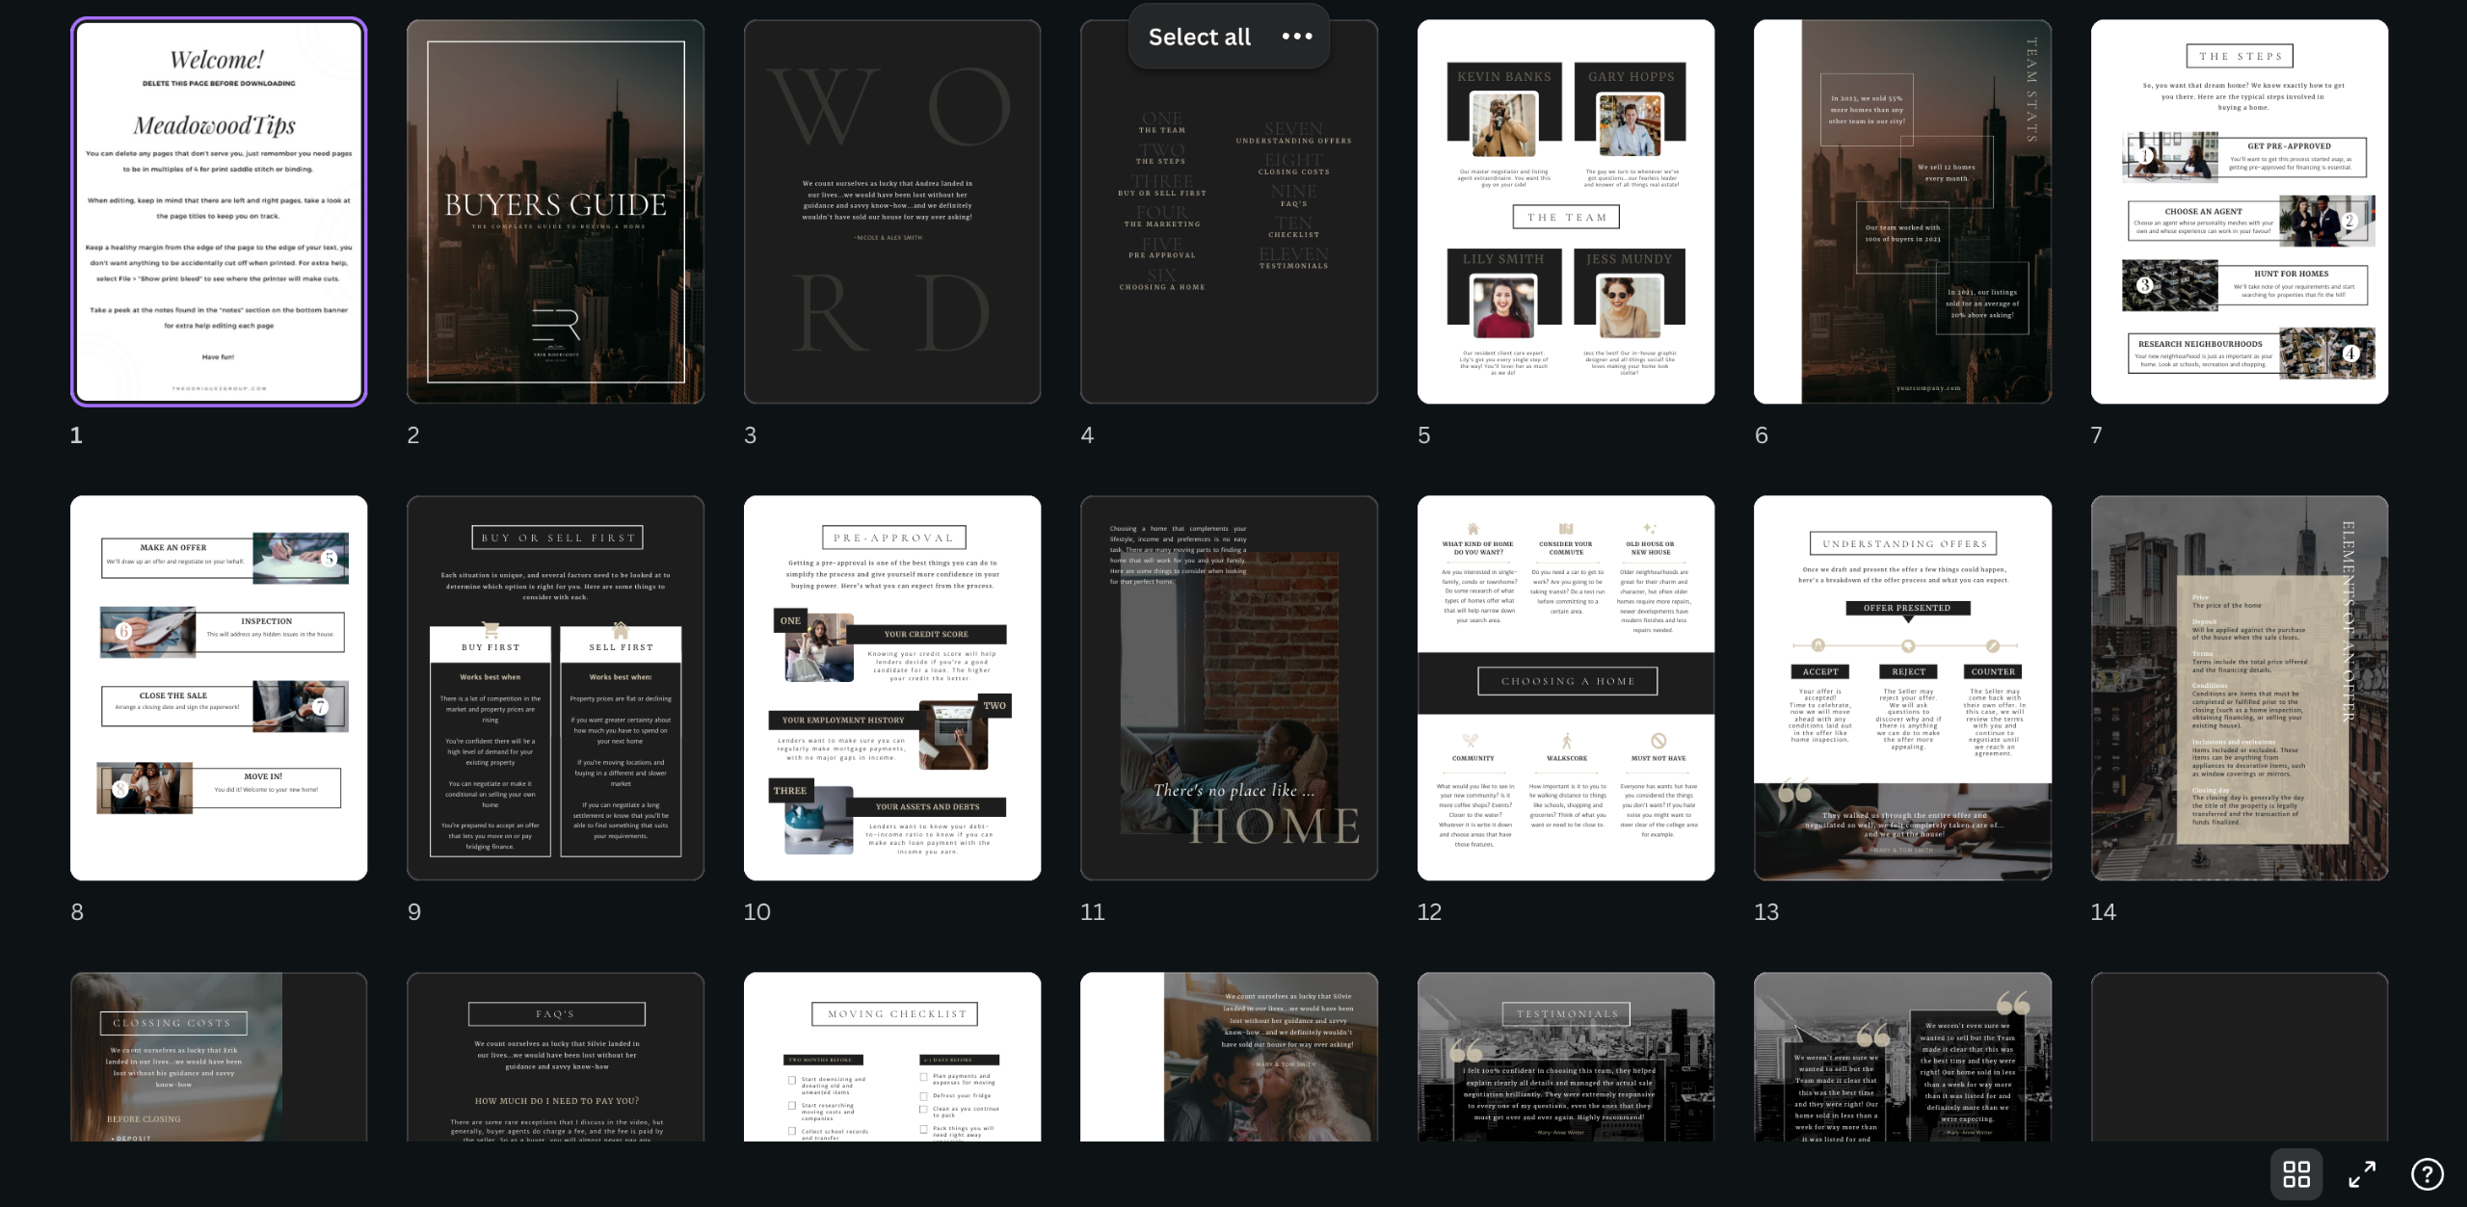Open the Buy or Sell First page
The height and width of the screenshot is (1207, 2467).
pos(555,688)
